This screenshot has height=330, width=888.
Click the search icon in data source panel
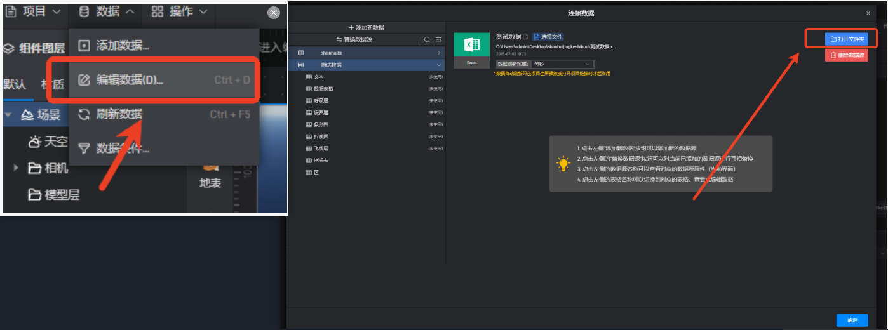(427, 39)
